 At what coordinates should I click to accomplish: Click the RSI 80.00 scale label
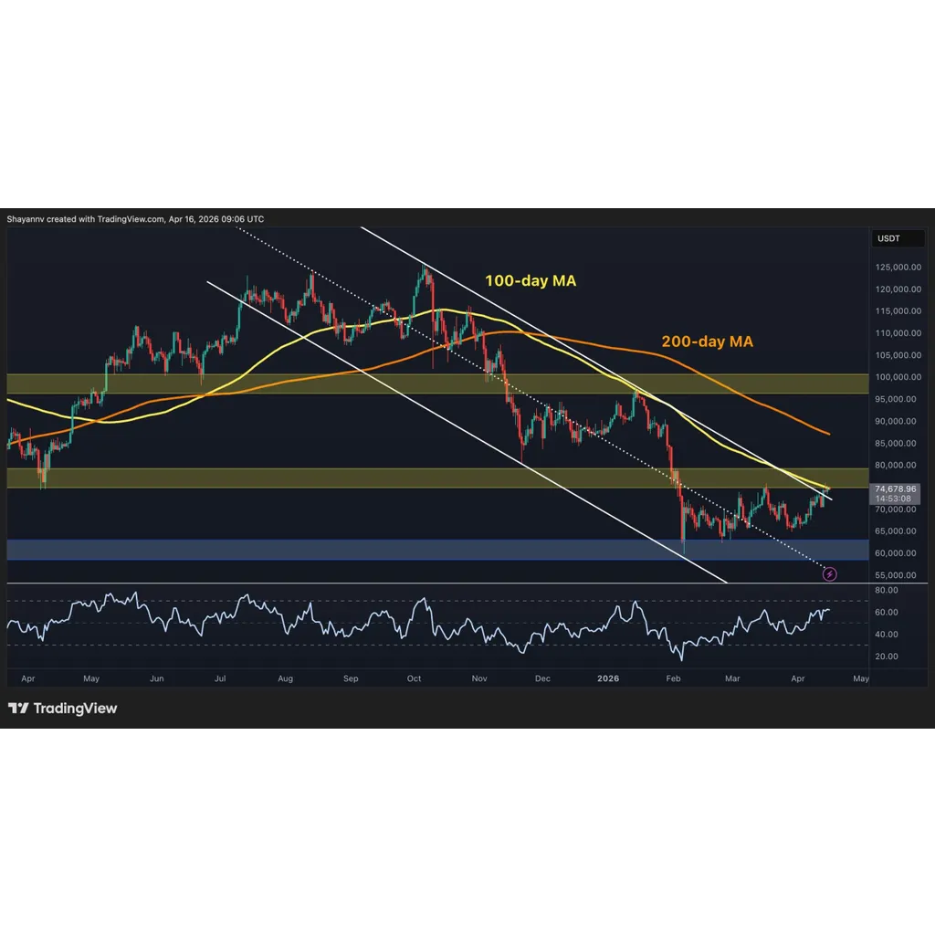886,591
